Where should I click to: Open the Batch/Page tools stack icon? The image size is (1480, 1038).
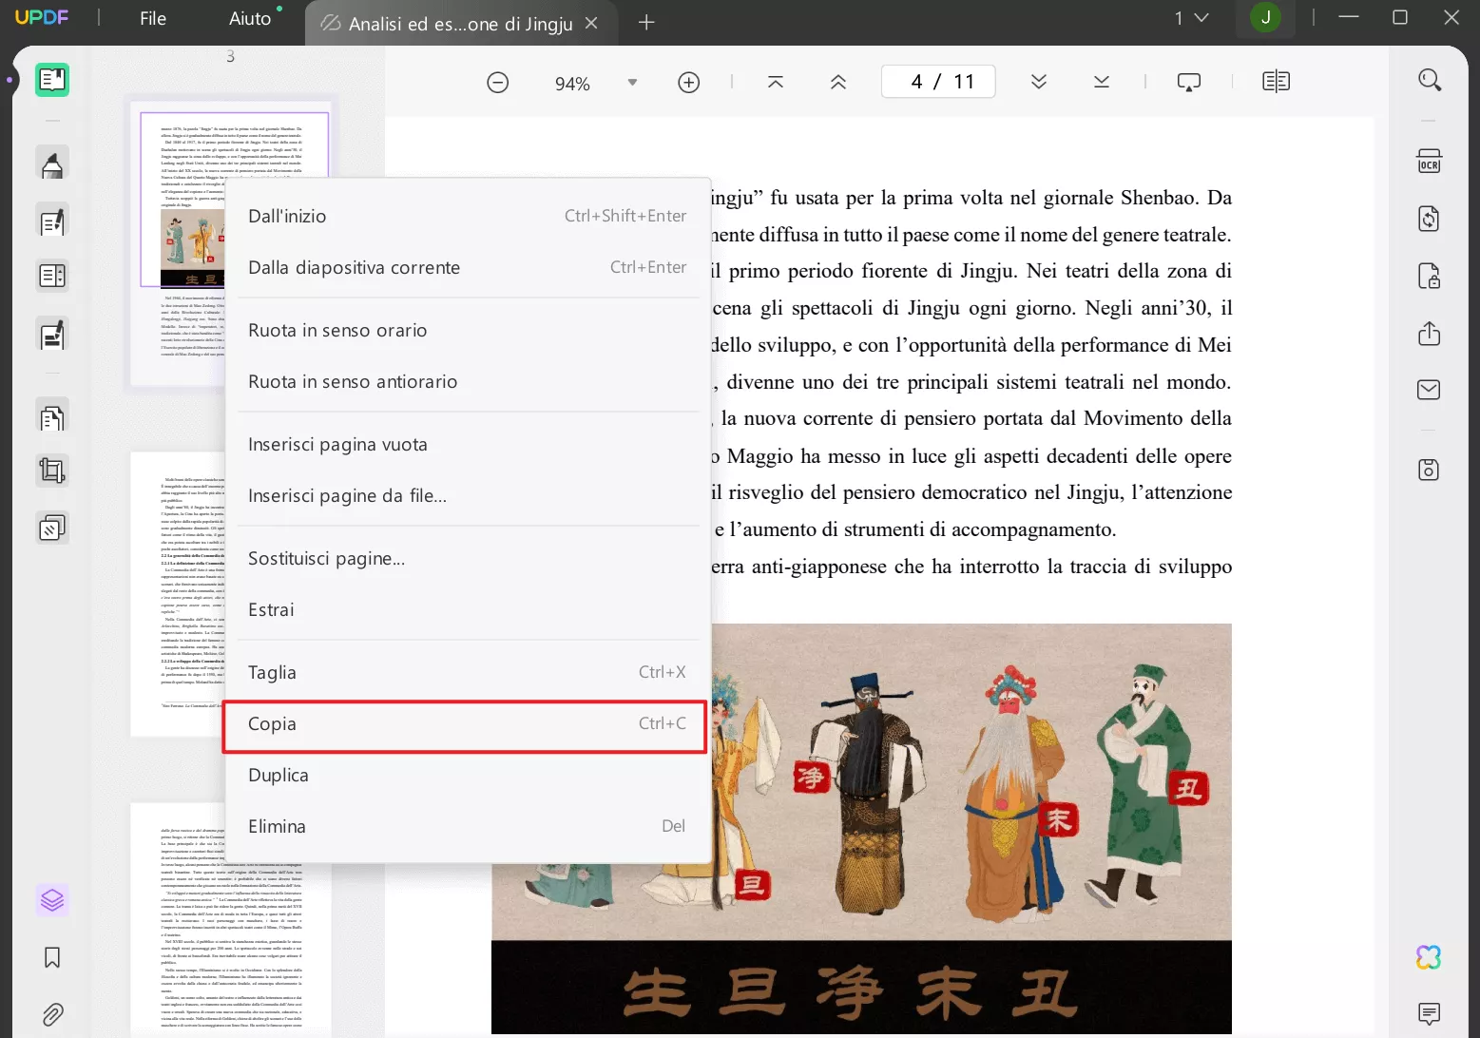[52, 528]
